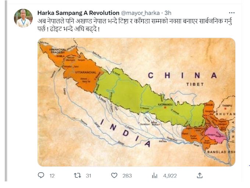Like the tweet with the heart icon

(114, 176)
